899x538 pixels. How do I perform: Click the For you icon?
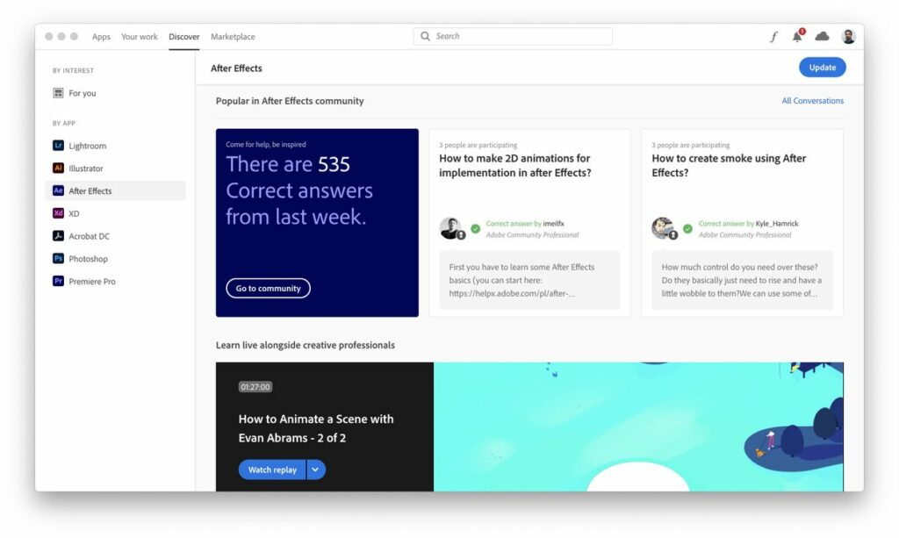tap(58, 93)
